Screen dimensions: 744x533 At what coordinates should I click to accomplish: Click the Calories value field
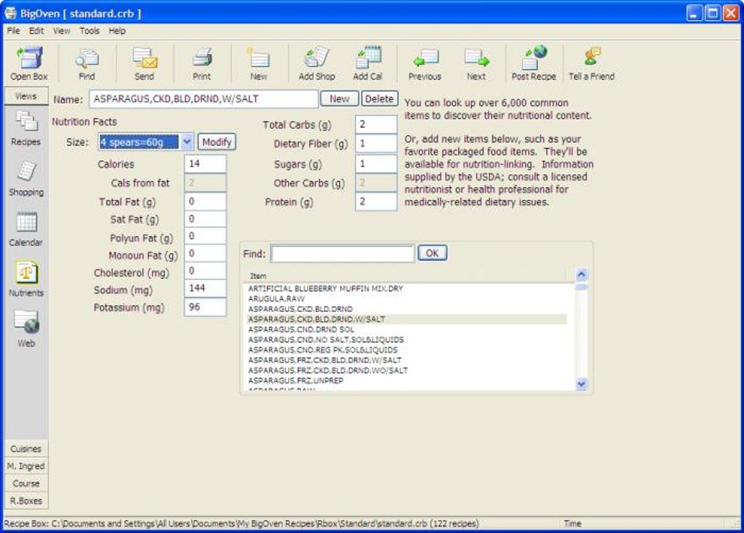(x=205, y=164)
